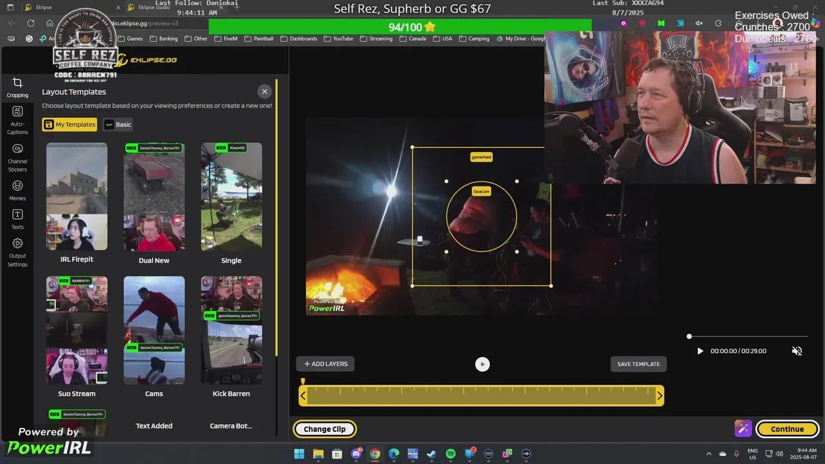Select the Kick Barren template

tap(231, 330)
